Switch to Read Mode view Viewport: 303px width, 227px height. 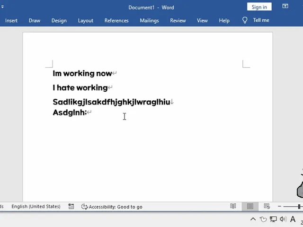233,206
